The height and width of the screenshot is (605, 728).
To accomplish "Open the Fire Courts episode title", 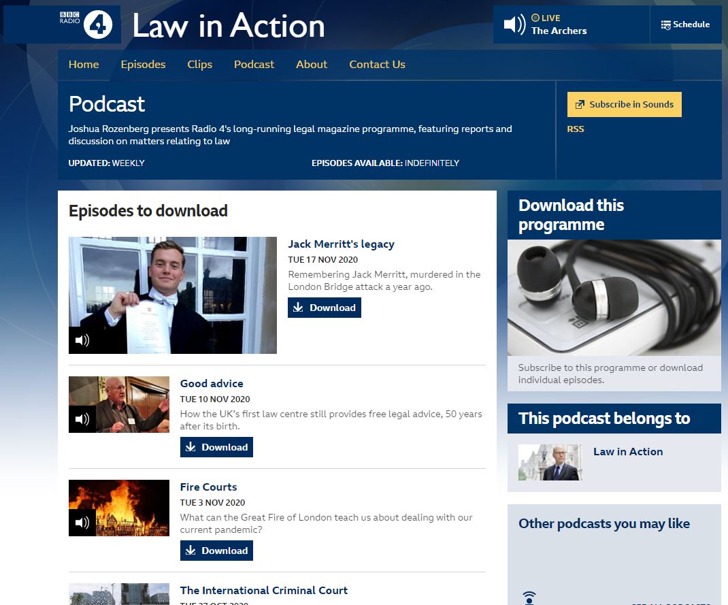I will coord(208,487).
